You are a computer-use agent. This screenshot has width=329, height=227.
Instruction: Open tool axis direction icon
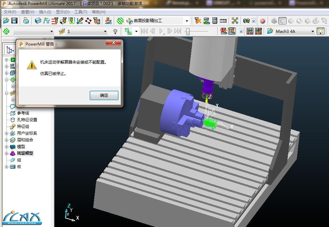coord(80,20)
